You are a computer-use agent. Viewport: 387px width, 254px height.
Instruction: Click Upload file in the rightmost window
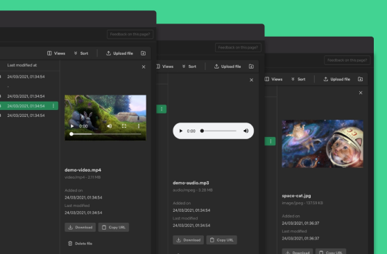click(x=337, y=79)
